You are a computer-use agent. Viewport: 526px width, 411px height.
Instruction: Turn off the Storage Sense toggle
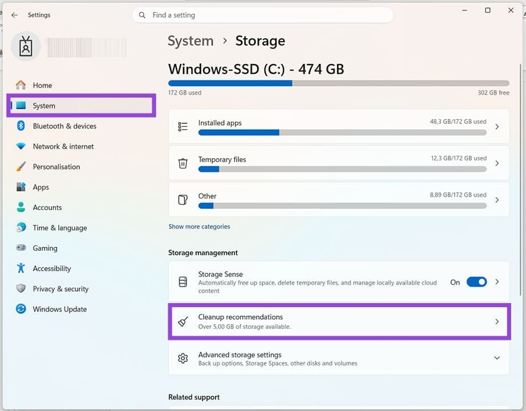476,282
